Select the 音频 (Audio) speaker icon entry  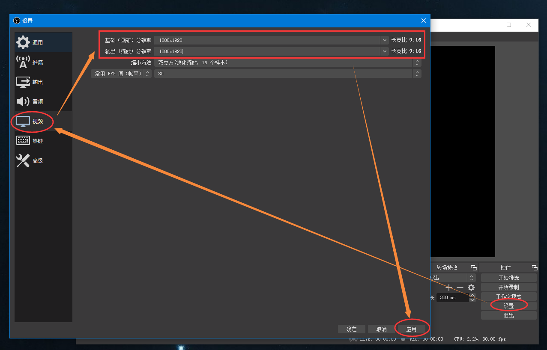coord(43,101)
